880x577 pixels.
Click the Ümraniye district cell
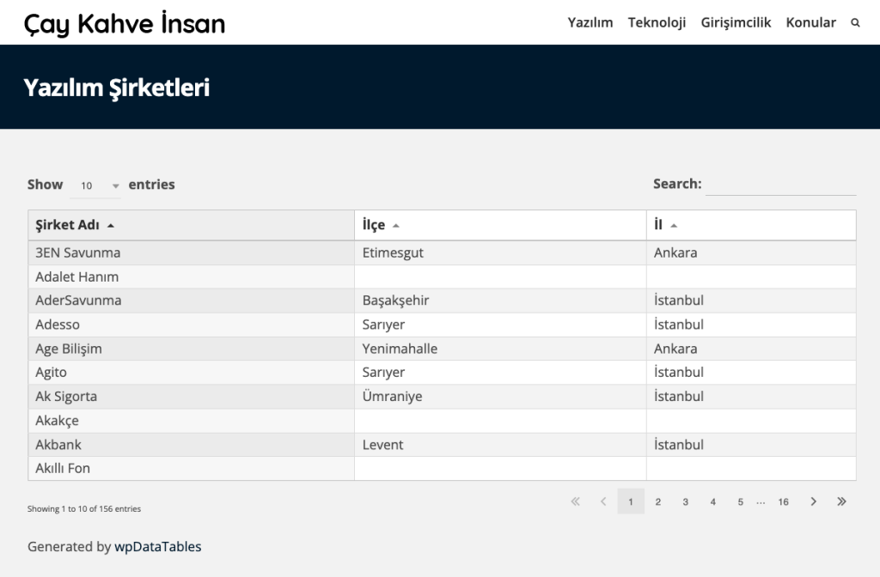pos(501,397)
